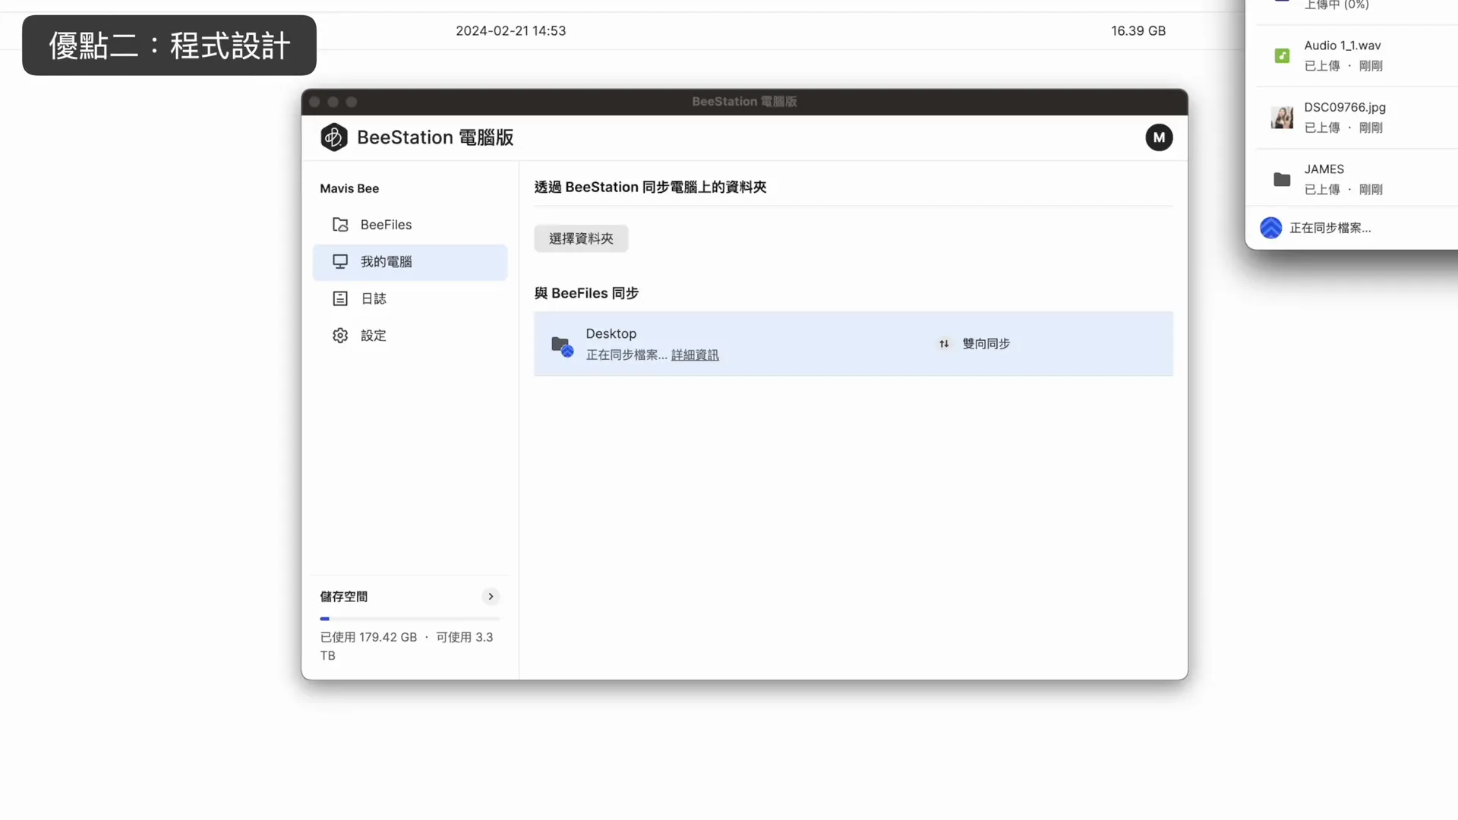The width and height of the screenshot is (1458, 820).
Task: Click the 2024-02-21 14:53 date cell
Action: pyautogui.click(x=510, y=31)
